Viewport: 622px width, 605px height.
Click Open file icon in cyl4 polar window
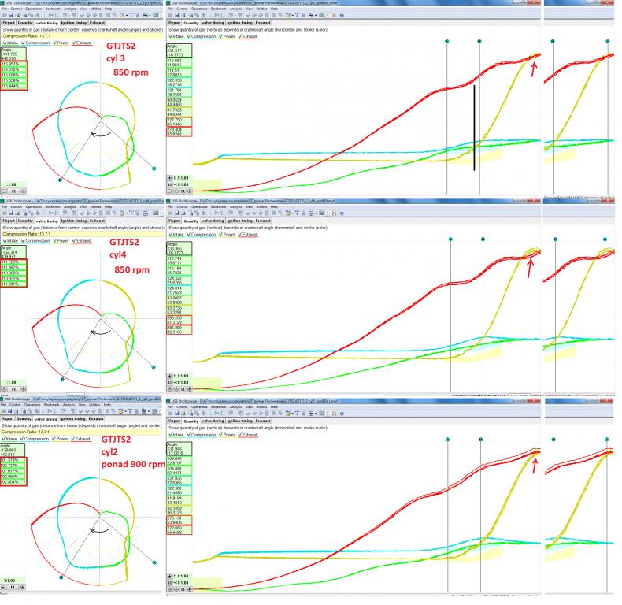[x=5, y=213]
